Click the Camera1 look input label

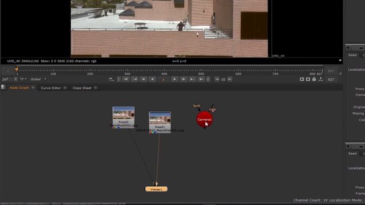pos(196,106)
